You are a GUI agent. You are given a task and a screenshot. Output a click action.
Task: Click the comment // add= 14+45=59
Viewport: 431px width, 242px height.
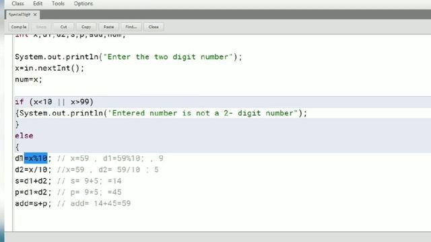pyautogui.click(x=94, y=204)
